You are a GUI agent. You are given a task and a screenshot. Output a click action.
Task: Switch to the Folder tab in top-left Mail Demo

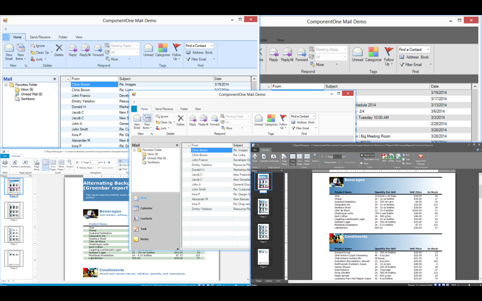pos(63,37)
